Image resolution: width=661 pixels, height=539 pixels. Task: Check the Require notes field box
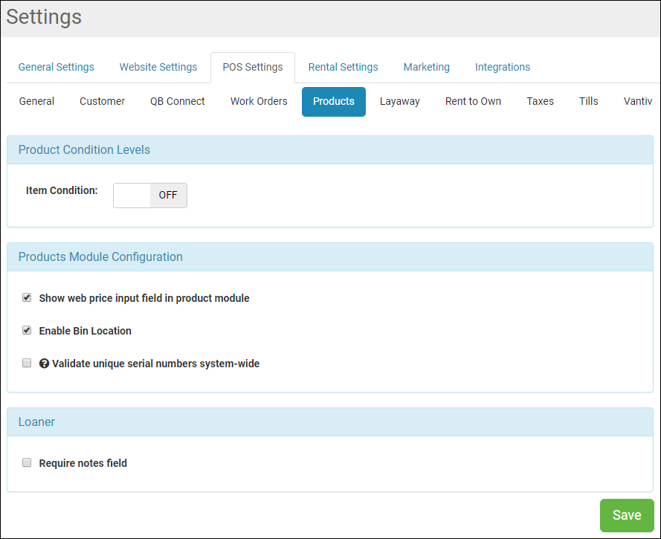27,462
